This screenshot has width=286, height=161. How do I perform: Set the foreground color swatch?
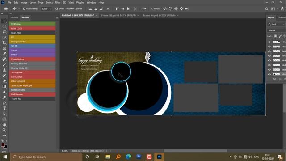pyautogui.click(x=3, y=144)
